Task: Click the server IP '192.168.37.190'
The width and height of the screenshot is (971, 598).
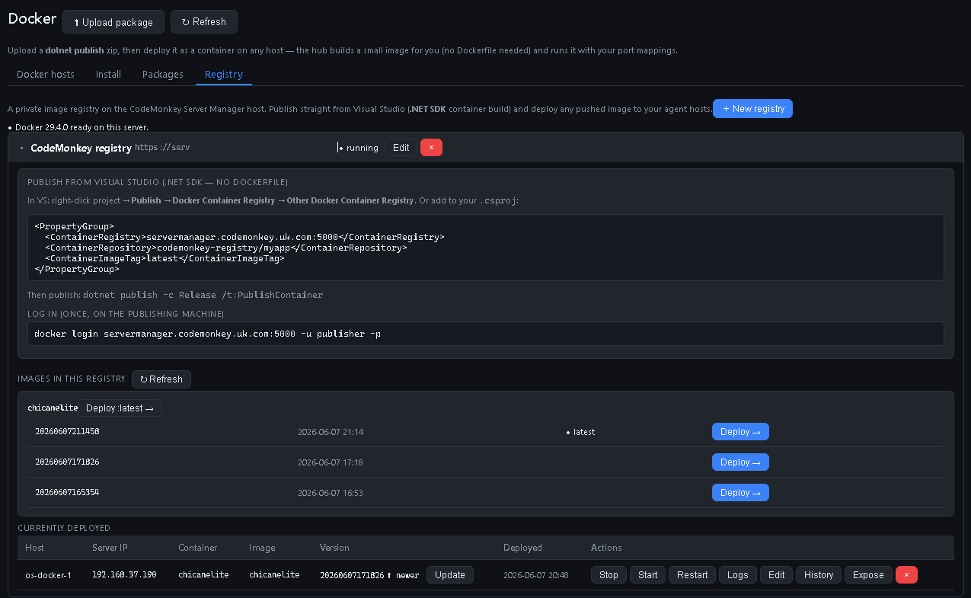Action: click(124, 575)
